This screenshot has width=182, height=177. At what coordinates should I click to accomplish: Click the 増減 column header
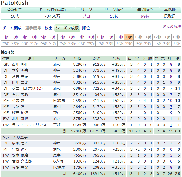point(116,58)
